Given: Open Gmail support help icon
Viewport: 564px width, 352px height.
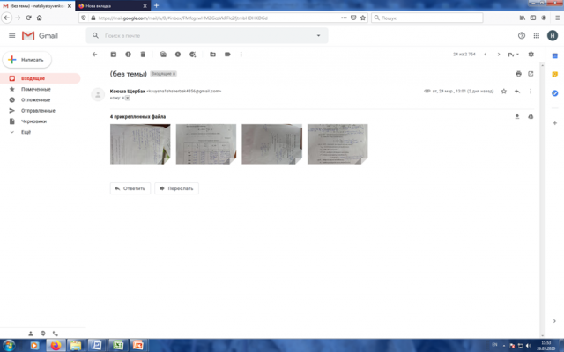Looking at the screenshot, I should pyautogui.click(x=521, y=35).
